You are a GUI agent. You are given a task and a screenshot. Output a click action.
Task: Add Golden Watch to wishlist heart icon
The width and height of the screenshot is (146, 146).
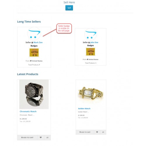tap(97, 132)
